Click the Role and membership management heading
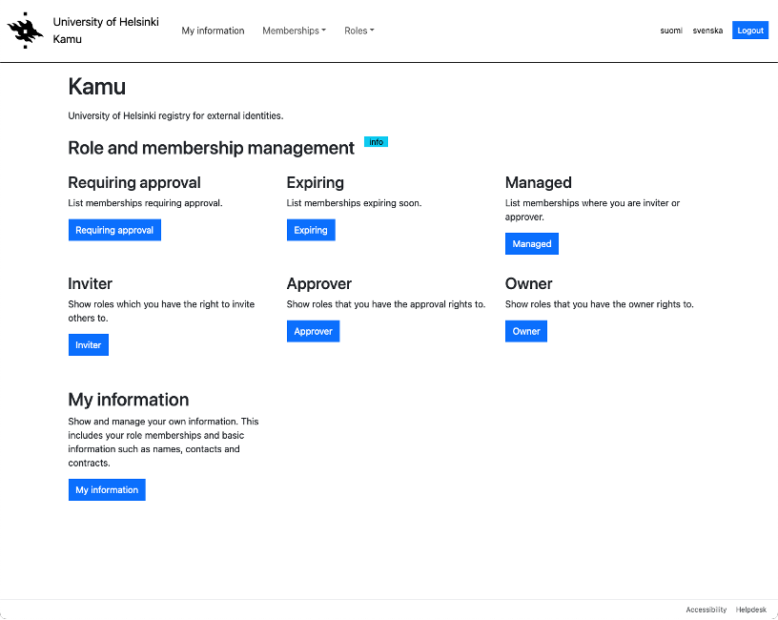This screenshot has width=778, height=620. click(211, 148)
